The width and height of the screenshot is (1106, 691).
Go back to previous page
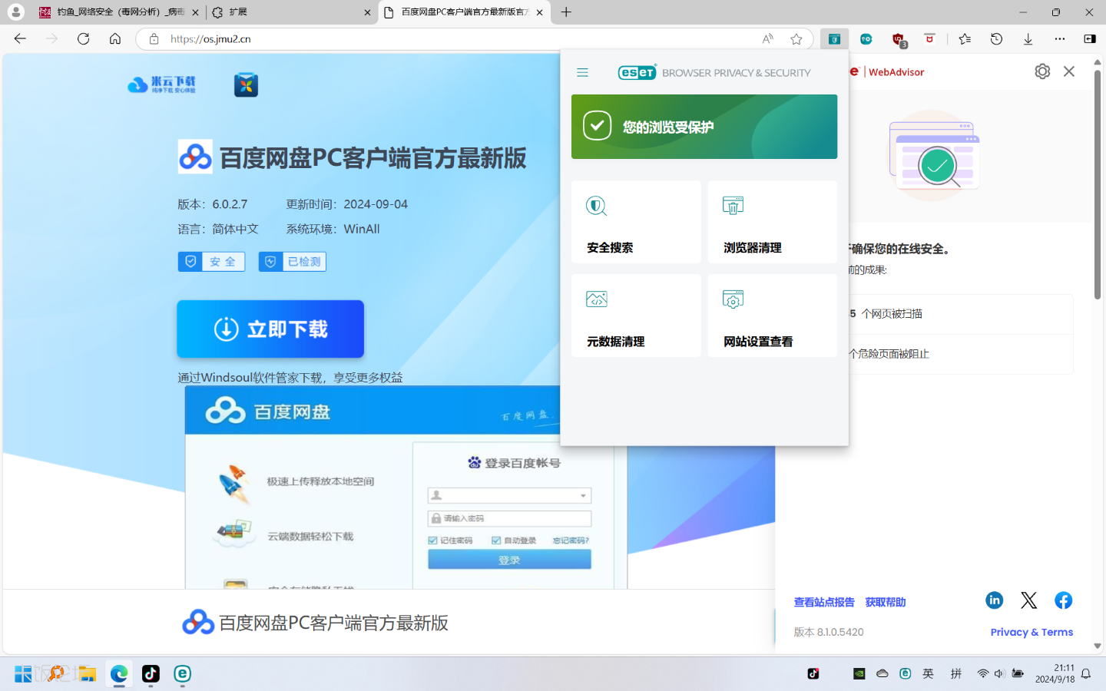pyautogui.click(x=20, y=39)
